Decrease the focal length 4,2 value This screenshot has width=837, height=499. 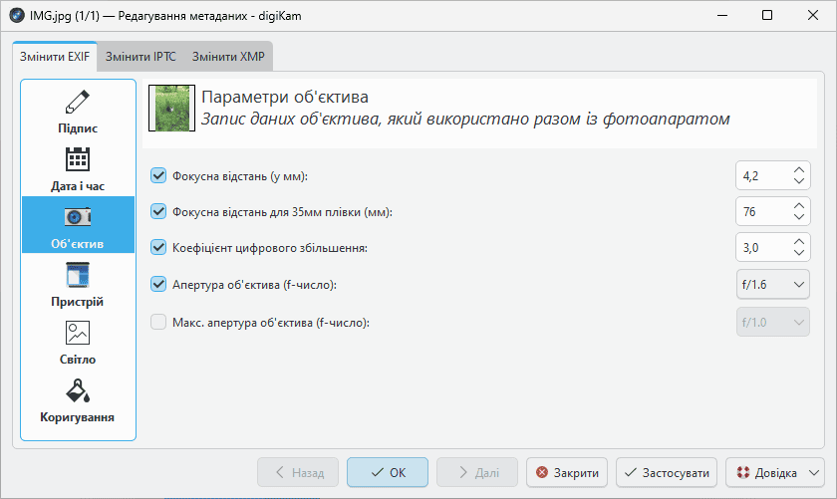point(799,181)
